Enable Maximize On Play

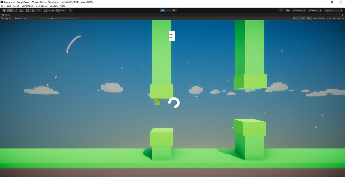(302, 18)
